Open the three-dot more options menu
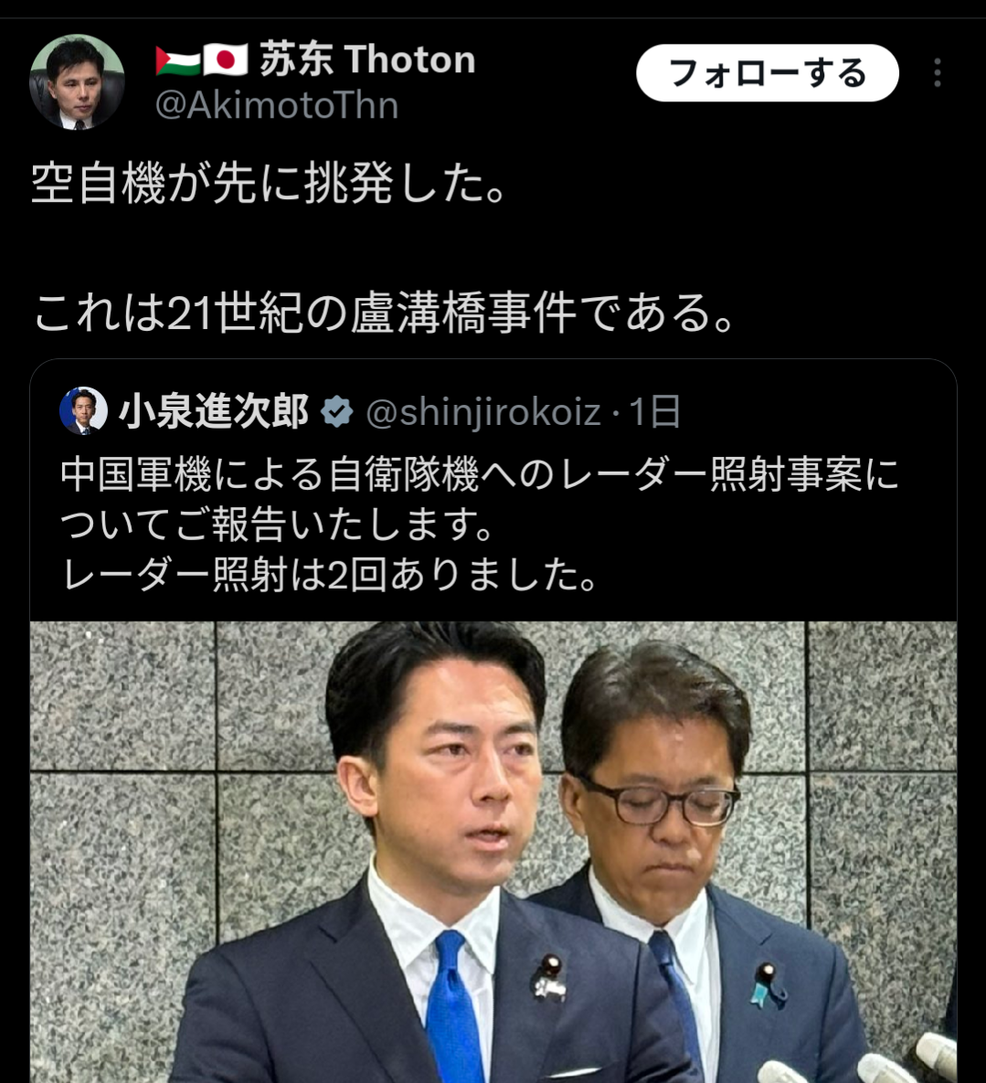 [x=937, y=72]
